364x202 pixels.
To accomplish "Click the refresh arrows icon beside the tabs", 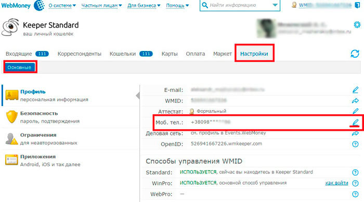I will coord(355,54).
